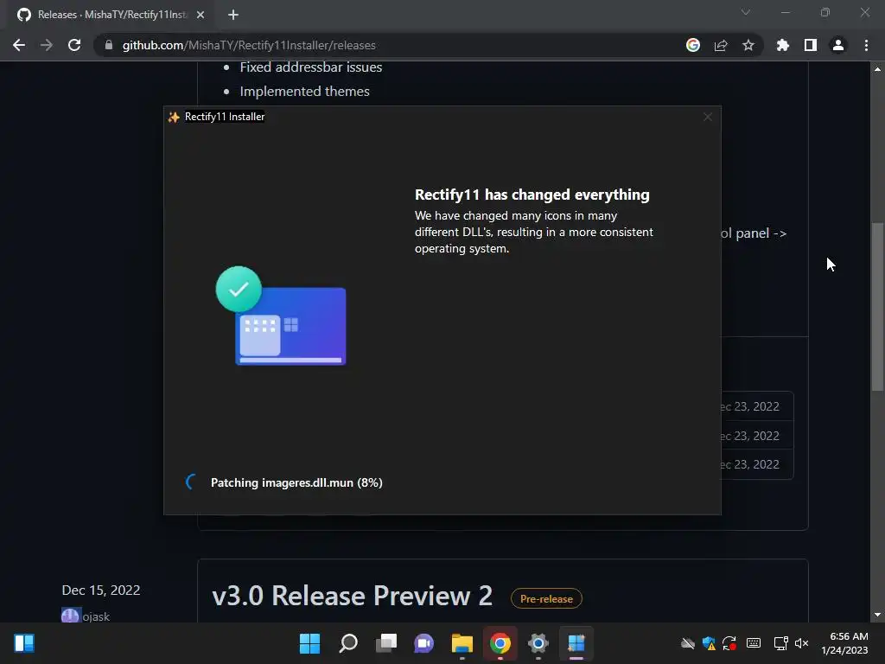
Task: Click the scrollbar down arrow
Action: [877, 615]
